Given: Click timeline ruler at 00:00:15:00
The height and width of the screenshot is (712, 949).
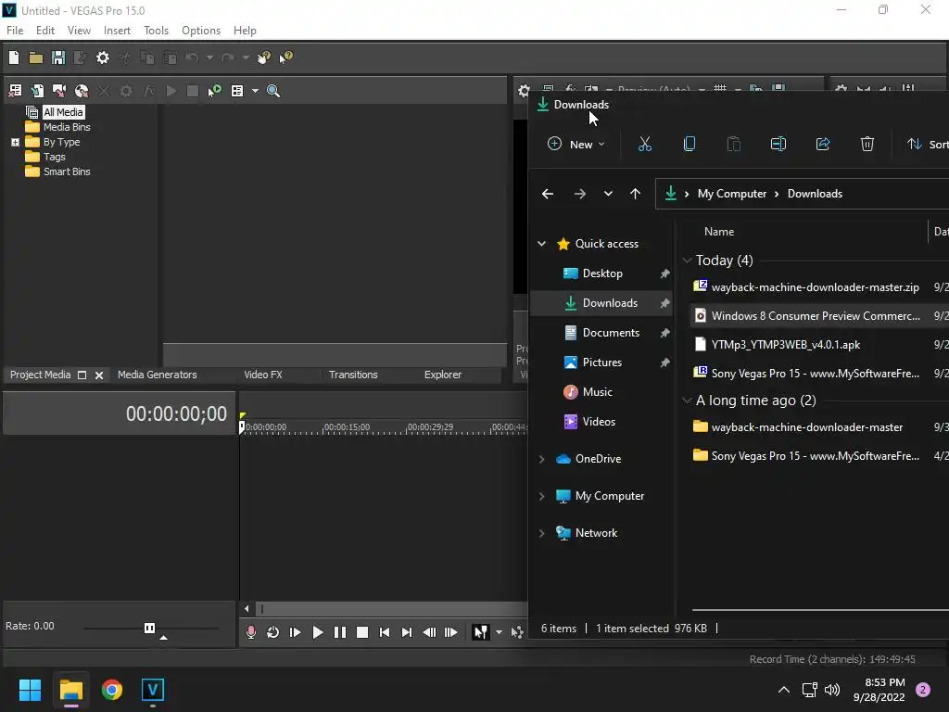Looking at the screenshot, I should [x=347, y=426].
